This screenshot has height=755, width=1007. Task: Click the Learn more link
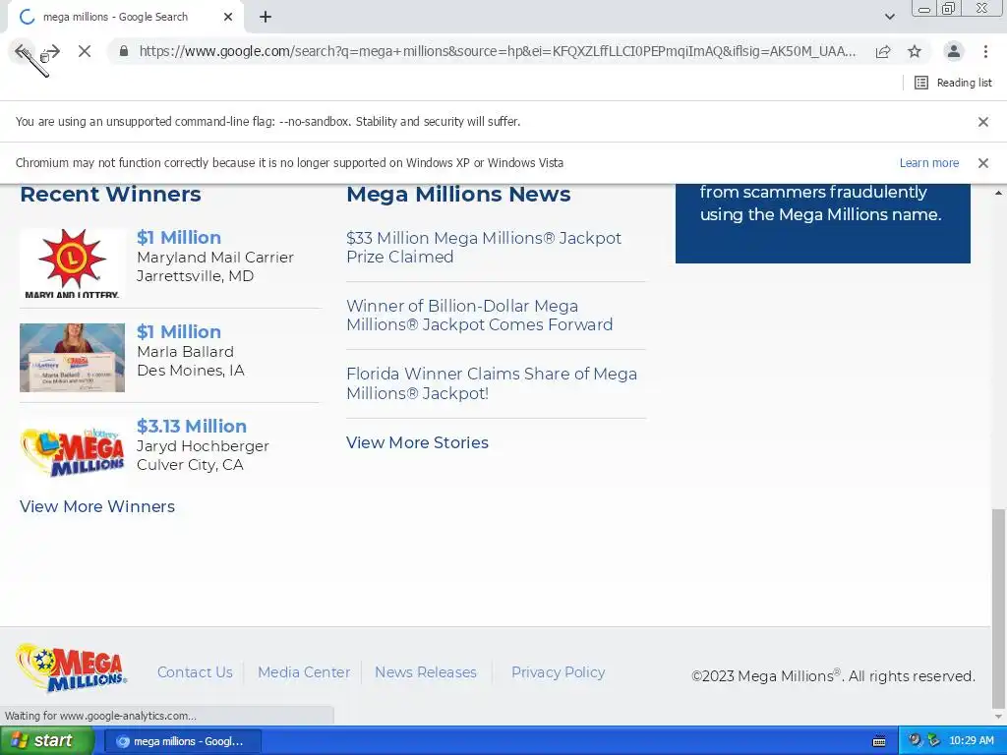[x=928, y=163]
